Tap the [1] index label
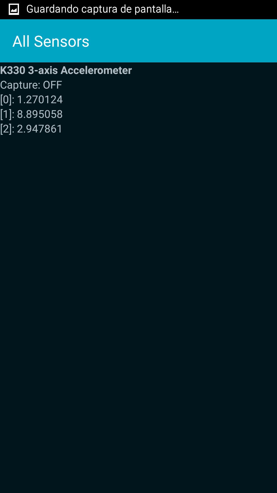277x493 pixels. click(6, 114)
